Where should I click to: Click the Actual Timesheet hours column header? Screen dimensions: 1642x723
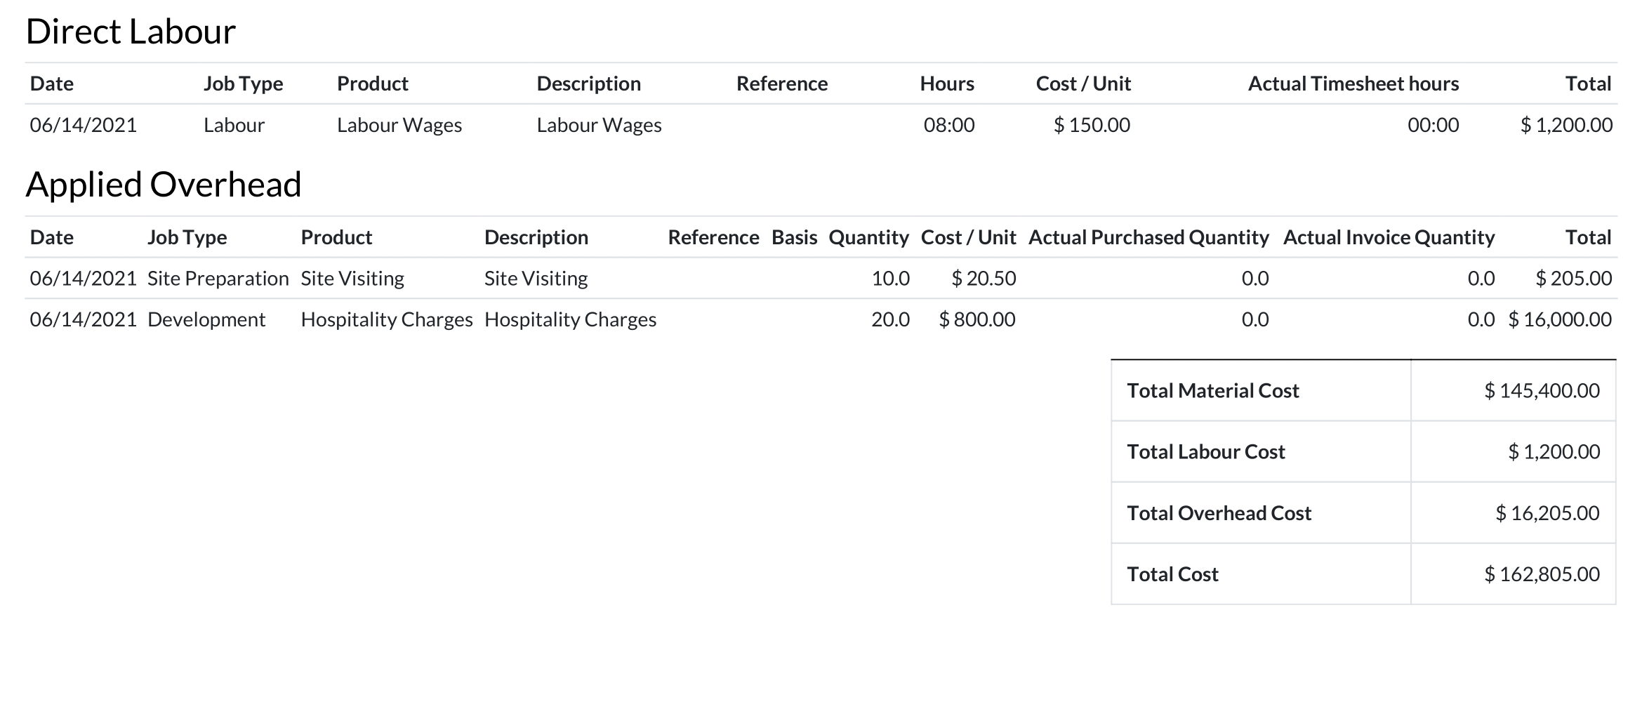1353,84
